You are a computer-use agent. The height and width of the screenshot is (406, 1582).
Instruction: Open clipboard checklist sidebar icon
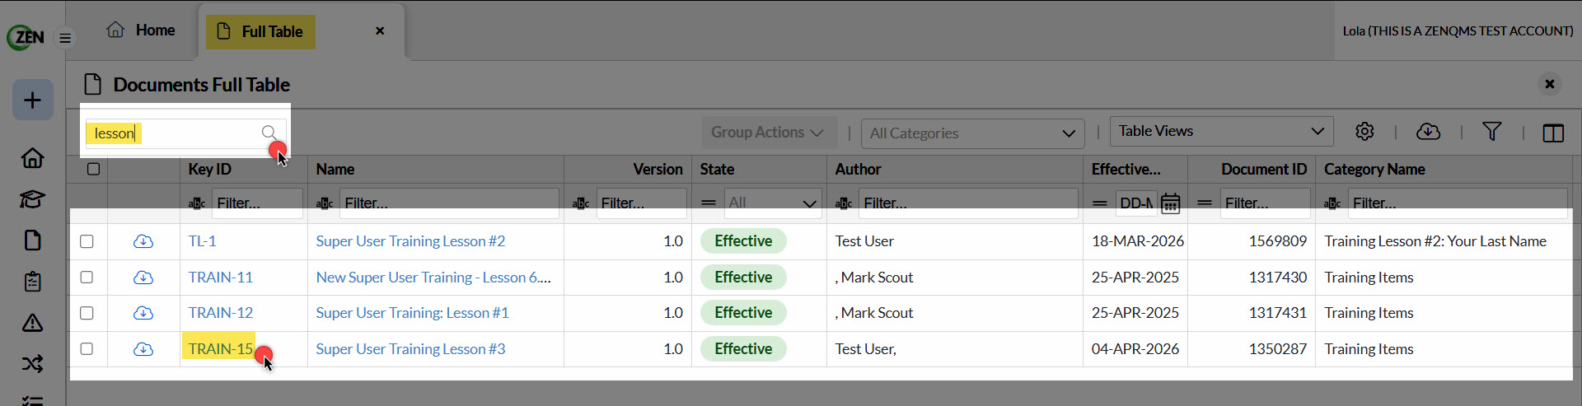pyautogui.click(x=32, y=281)
